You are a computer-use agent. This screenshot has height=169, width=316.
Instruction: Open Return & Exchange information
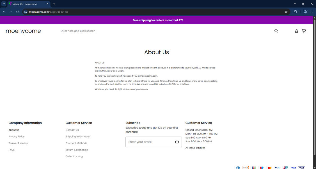click(x=76, y=150)
